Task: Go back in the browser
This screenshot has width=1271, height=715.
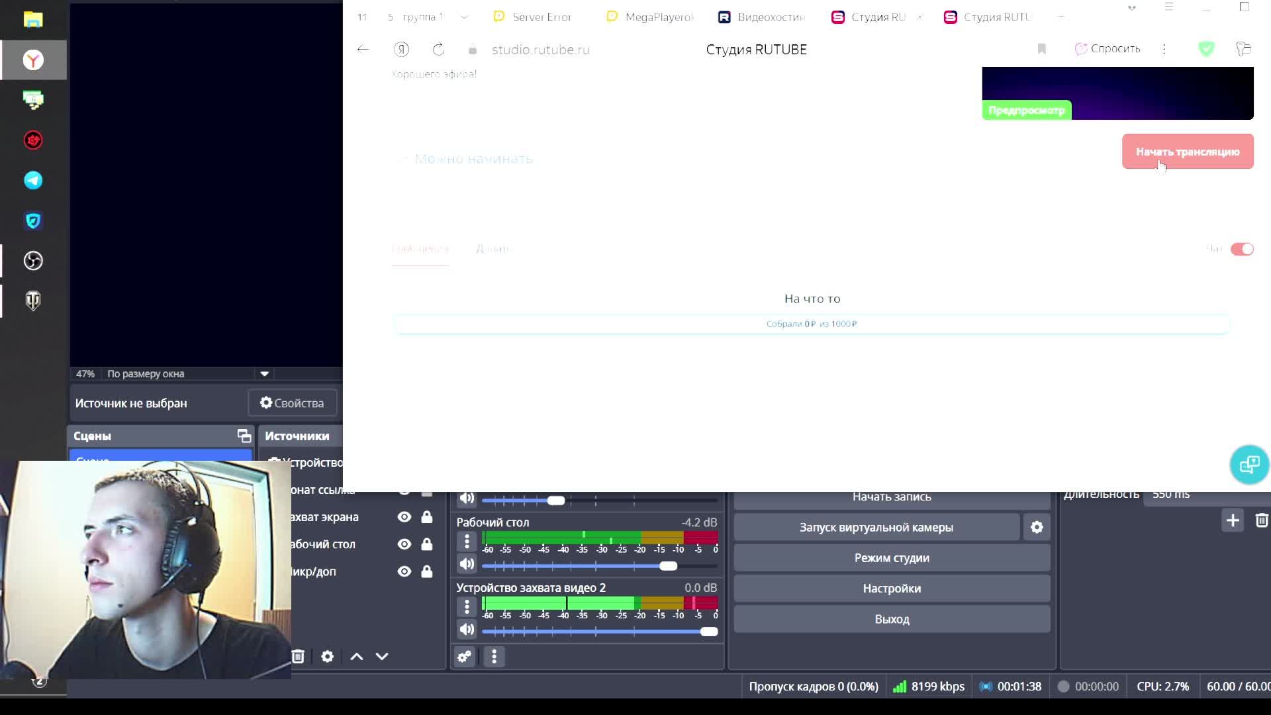Action: coord(363,49)
